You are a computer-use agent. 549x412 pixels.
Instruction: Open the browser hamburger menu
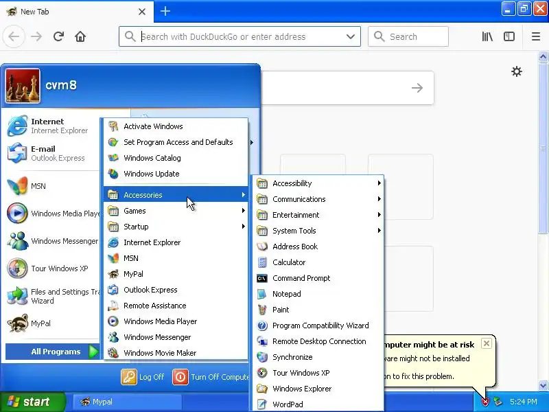click(536, 36)
